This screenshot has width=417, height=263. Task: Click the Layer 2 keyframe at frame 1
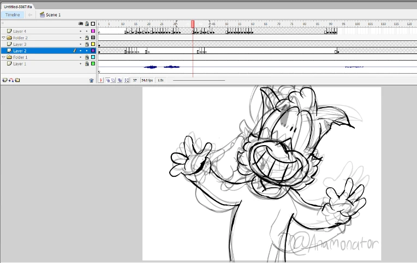pos(99,52)
